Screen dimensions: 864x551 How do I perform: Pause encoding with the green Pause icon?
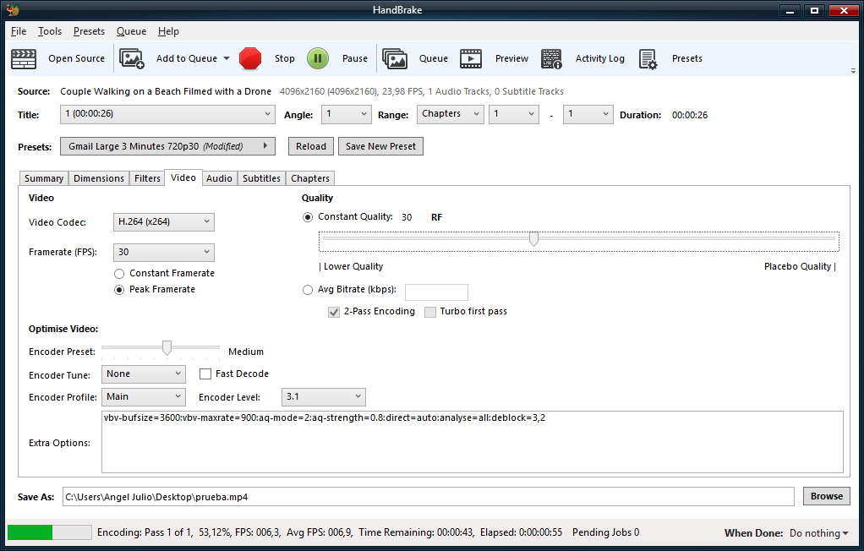(317, 58)
